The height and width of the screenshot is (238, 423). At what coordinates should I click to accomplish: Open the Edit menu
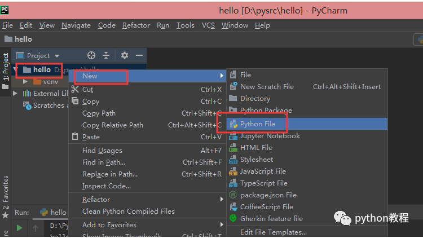pyautogui.click(x=26, y=25)
